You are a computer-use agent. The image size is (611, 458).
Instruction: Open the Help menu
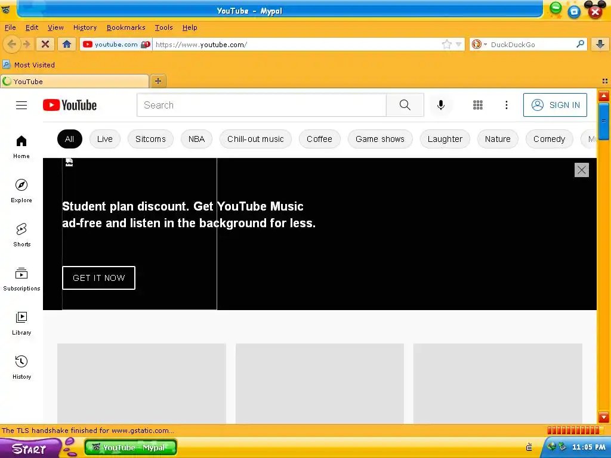pos(190,27)
